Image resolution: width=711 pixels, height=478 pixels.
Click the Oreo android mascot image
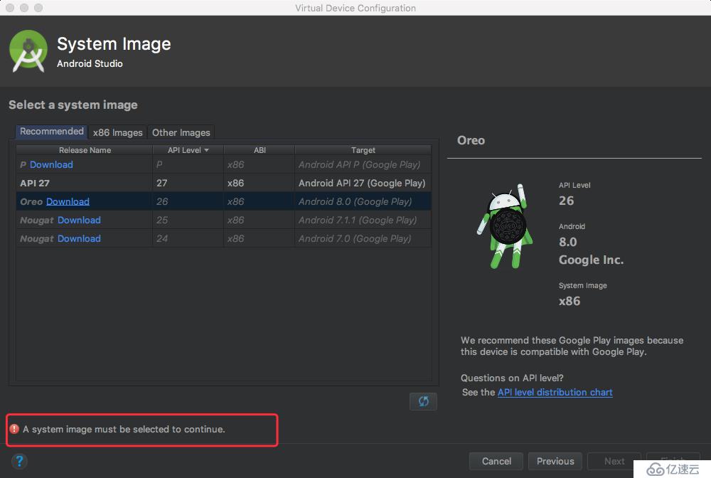coord(504,226)
